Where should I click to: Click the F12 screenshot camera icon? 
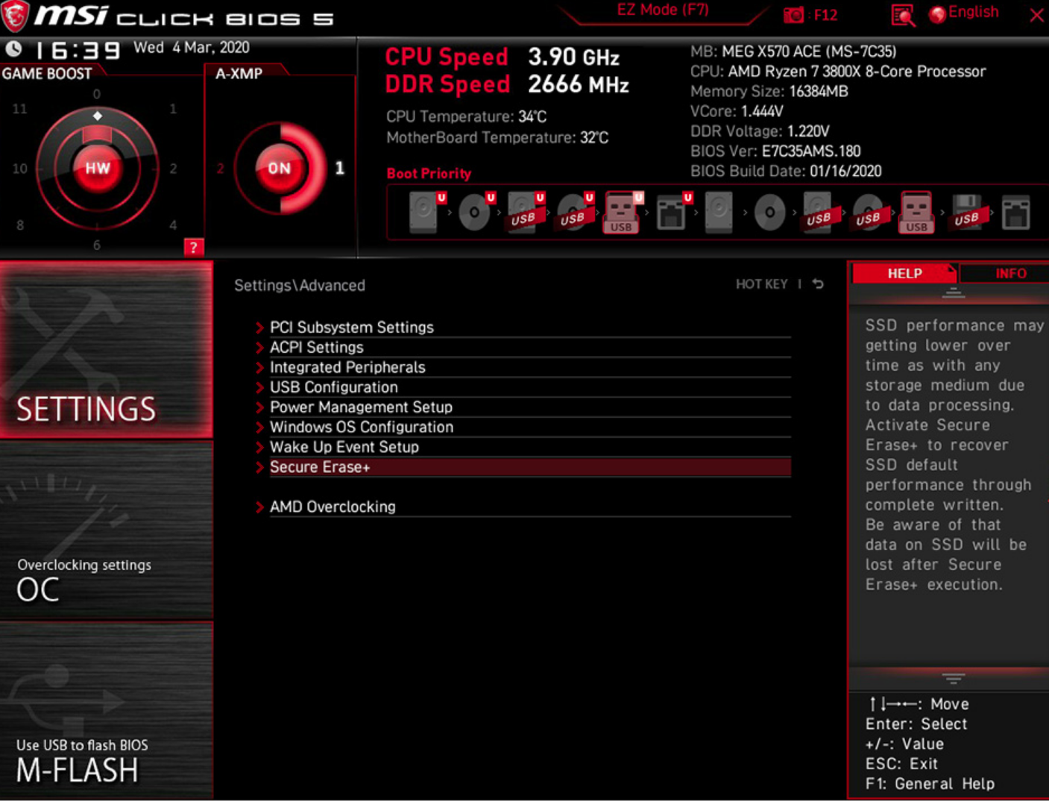coord(794,15)
